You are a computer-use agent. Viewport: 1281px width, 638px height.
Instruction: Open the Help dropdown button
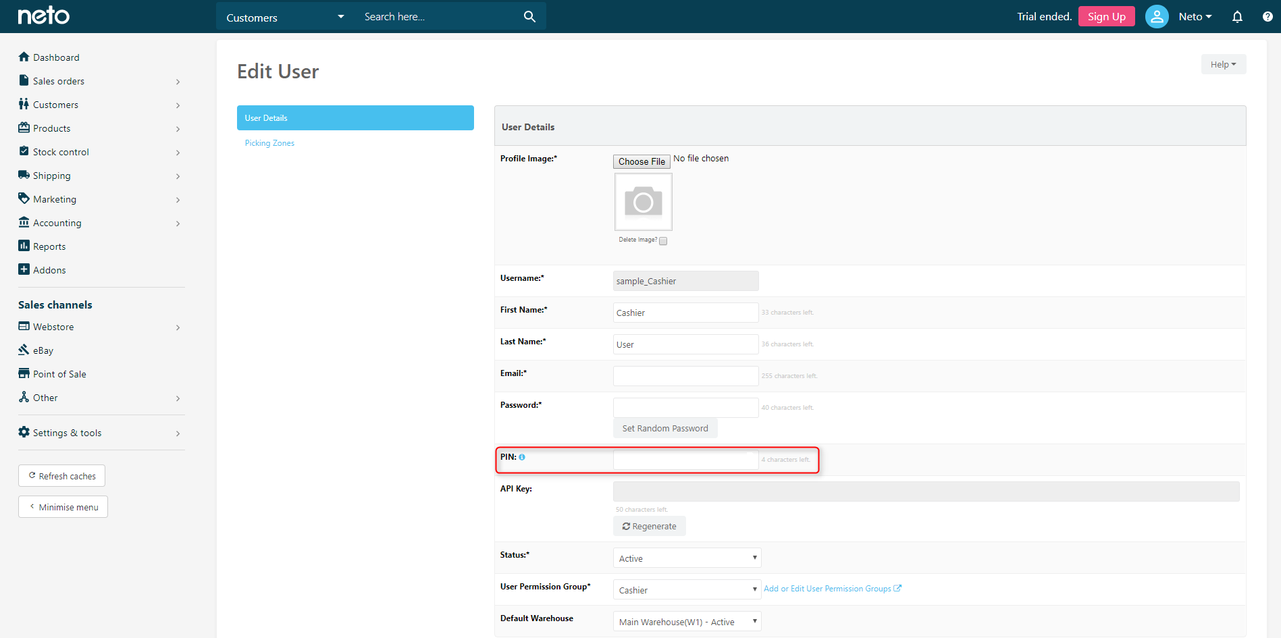pyautogui.click(x=1224, y=64)
